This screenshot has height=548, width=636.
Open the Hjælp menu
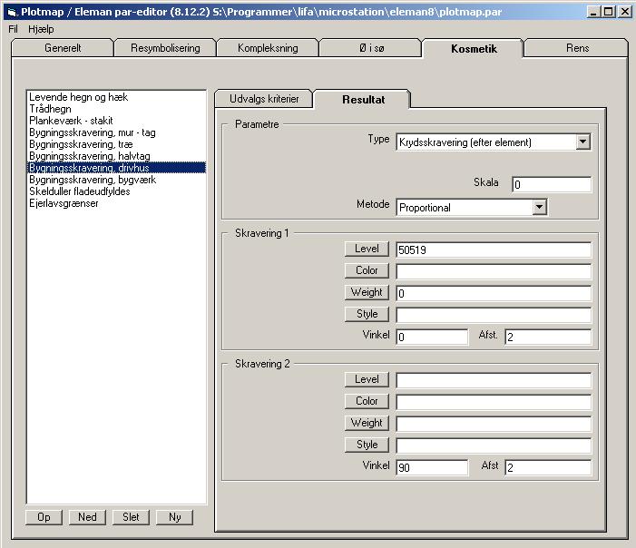point(41,29)
